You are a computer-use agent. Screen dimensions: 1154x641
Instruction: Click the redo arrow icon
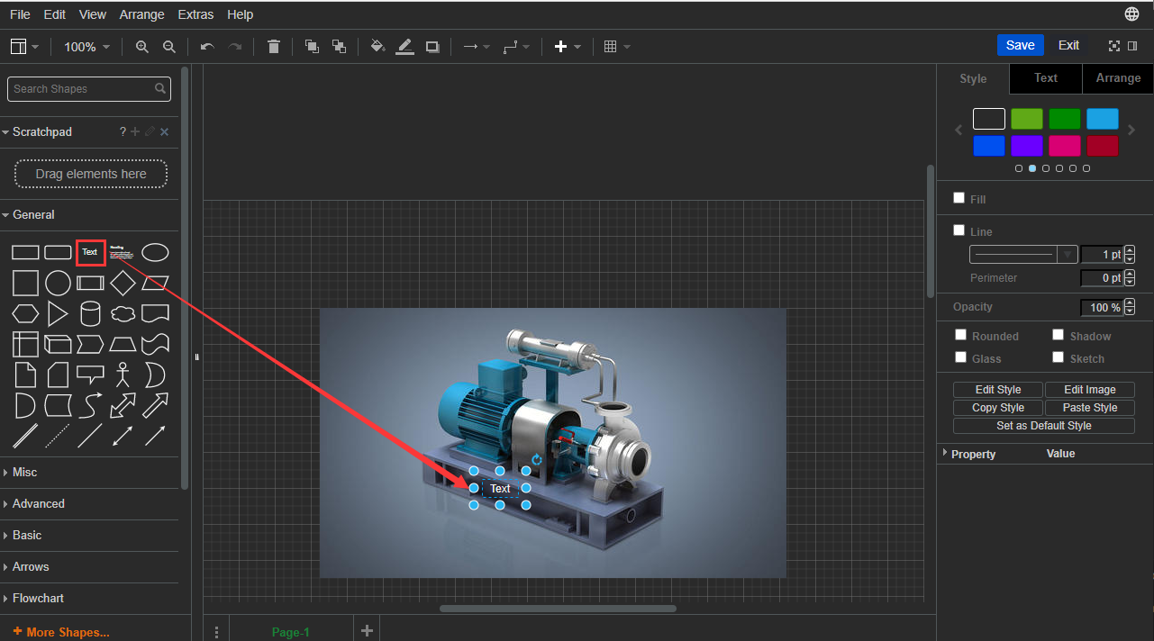(x=235, y=46)
